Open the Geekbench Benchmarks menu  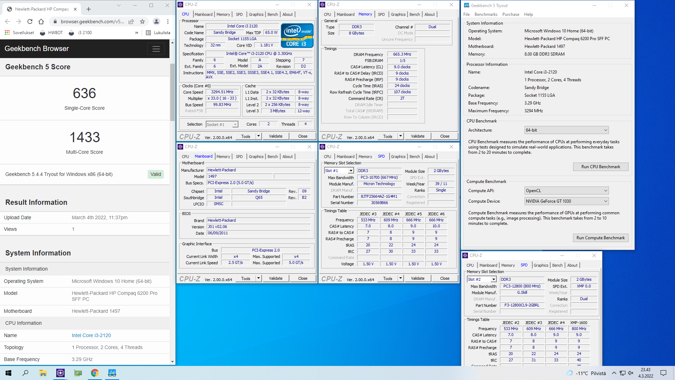tap(486, 14)
